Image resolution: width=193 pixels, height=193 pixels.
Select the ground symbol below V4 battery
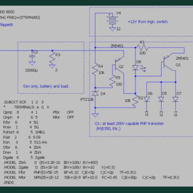tap(112, 29)
